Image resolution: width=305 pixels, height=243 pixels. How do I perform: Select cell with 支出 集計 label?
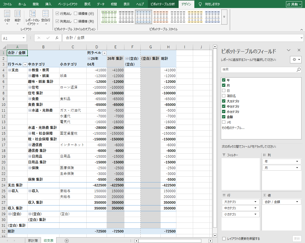click(17, 185)
